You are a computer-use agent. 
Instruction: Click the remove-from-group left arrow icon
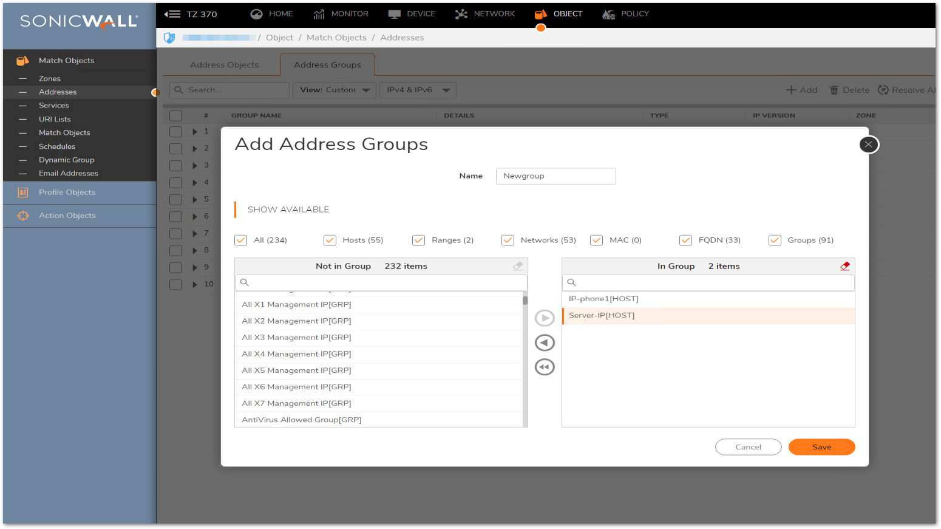tap(545, 343)
